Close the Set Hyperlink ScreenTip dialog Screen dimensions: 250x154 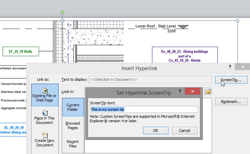[x=193, y=92]
